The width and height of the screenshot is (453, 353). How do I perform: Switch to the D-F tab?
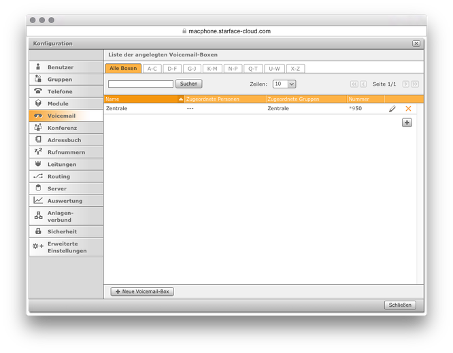click(172, 69)
